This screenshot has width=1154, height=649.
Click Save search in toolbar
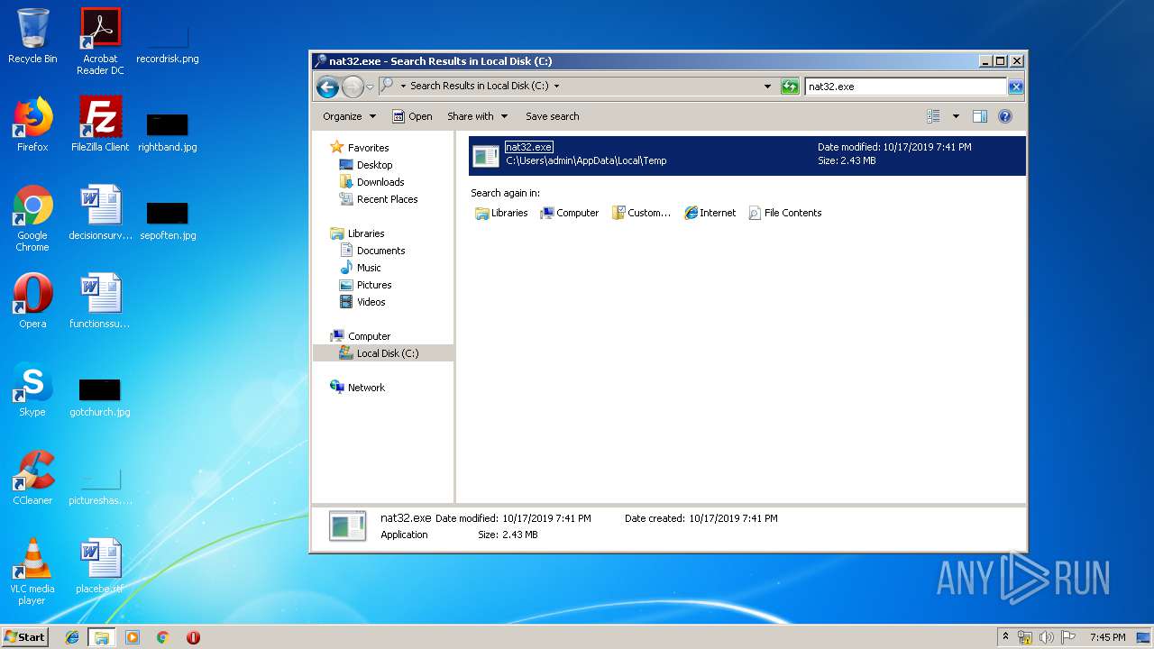(552, 116)
